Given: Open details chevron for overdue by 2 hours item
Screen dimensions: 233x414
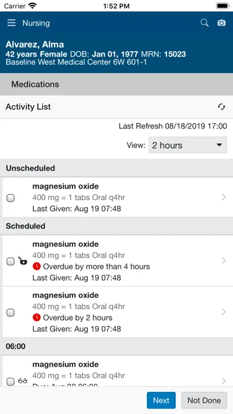Looking at the screenshot, I should pyautogui.click(x=223, y=312).
